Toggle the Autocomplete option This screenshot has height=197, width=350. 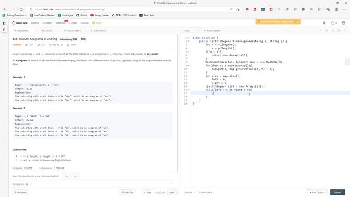pyautogui.click(x=212, y=31)
